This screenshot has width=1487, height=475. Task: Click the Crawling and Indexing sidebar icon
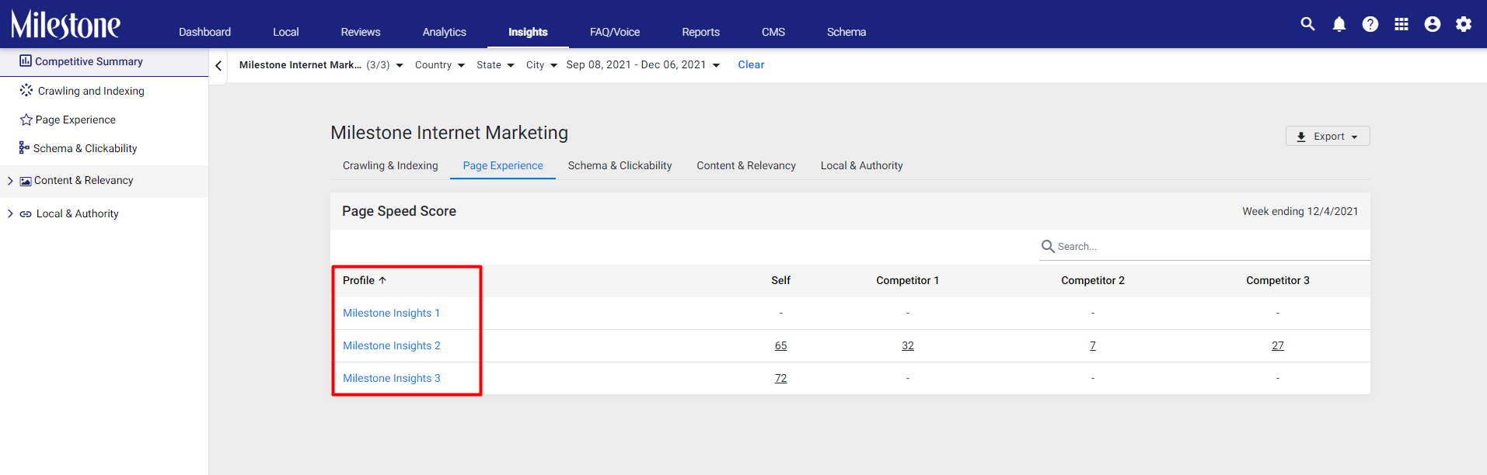click(26, 90)
